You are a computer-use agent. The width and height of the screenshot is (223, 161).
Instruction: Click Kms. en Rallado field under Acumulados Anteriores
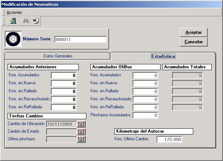[64, 91]
